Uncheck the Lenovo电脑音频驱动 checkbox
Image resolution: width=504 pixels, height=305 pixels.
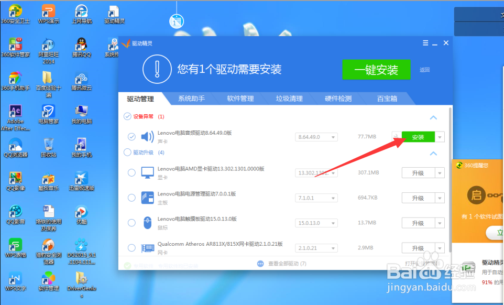tap(132, 137)
